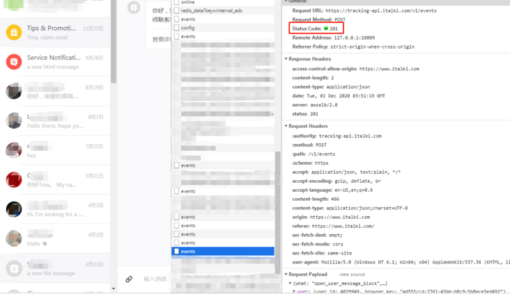Open the Tips & Promotions gift icon chat
This screenshot has height=294, width=510.
(x=14, y=32)
